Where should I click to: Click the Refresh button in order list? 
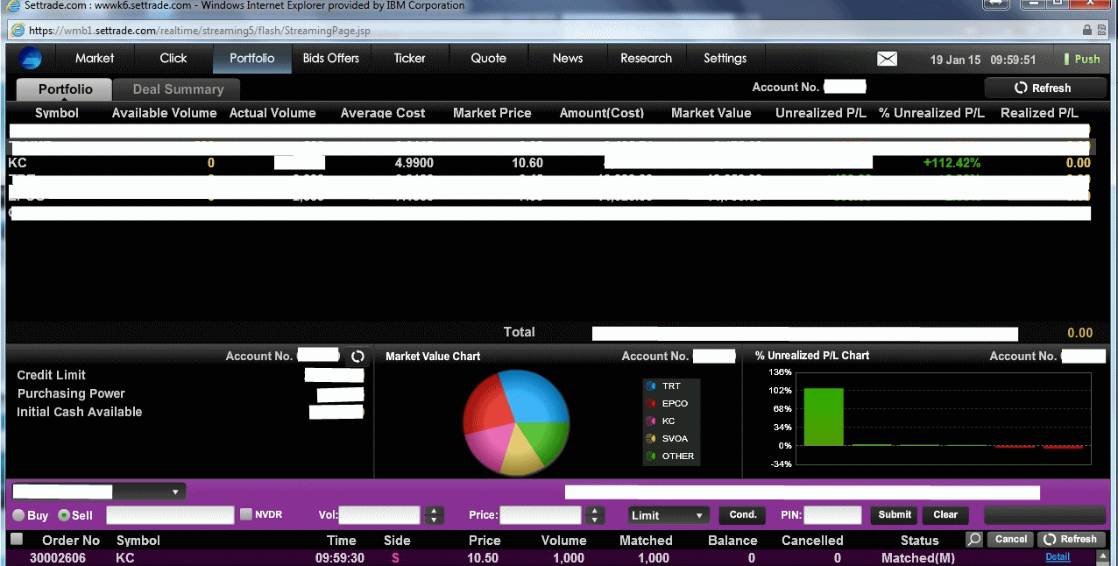[x=1072, y=540]
